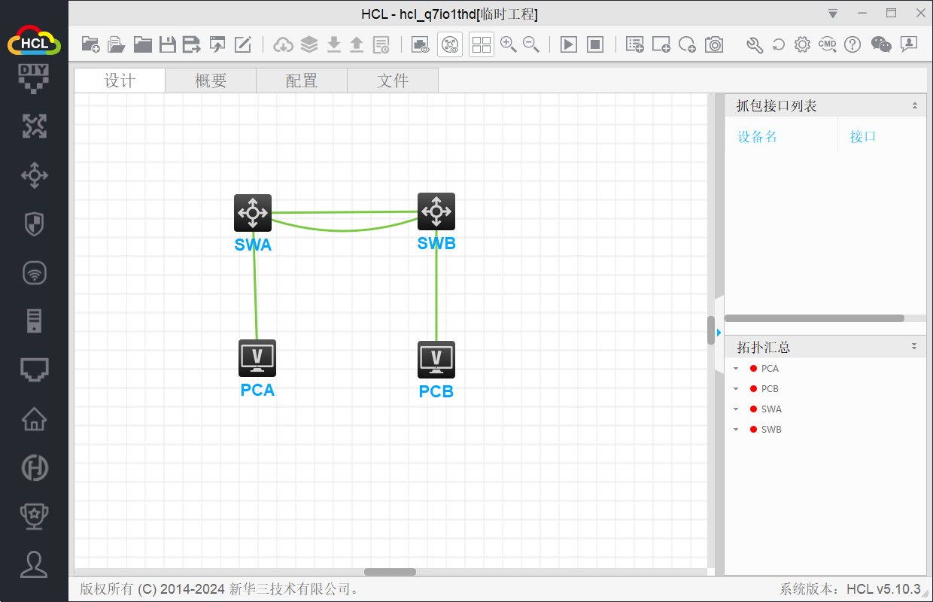Screen dimensions: 933x602
Task: Click the open project folder icon
Action: coord(117,44)
